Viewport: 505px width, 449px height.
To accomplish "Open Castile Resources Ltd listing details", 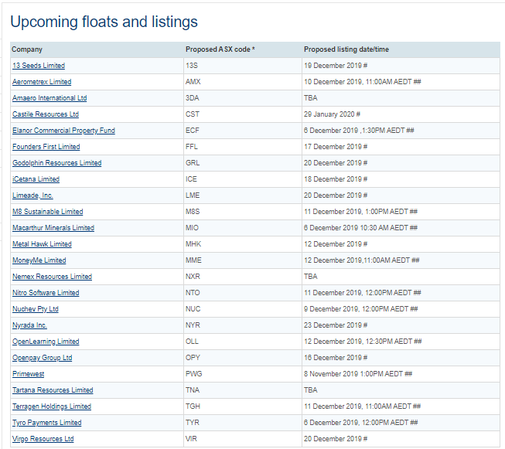I will click(x=46, y=114).
